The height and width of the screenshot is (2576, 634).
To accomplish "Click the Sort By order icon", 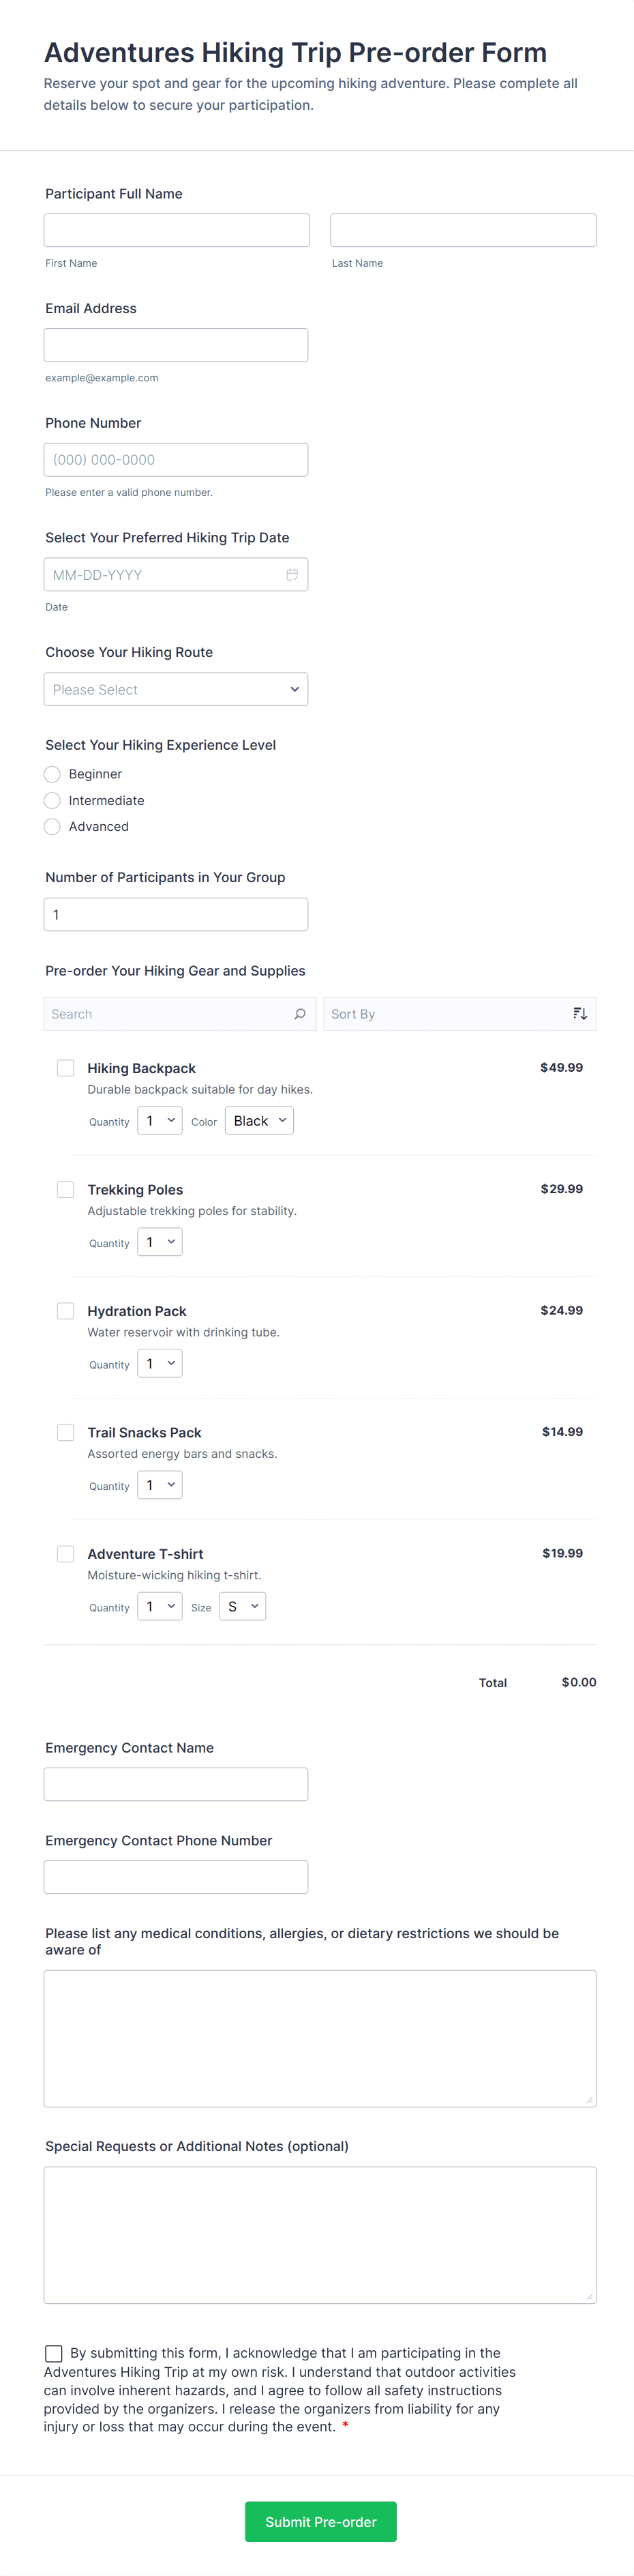I will 580,1014.
